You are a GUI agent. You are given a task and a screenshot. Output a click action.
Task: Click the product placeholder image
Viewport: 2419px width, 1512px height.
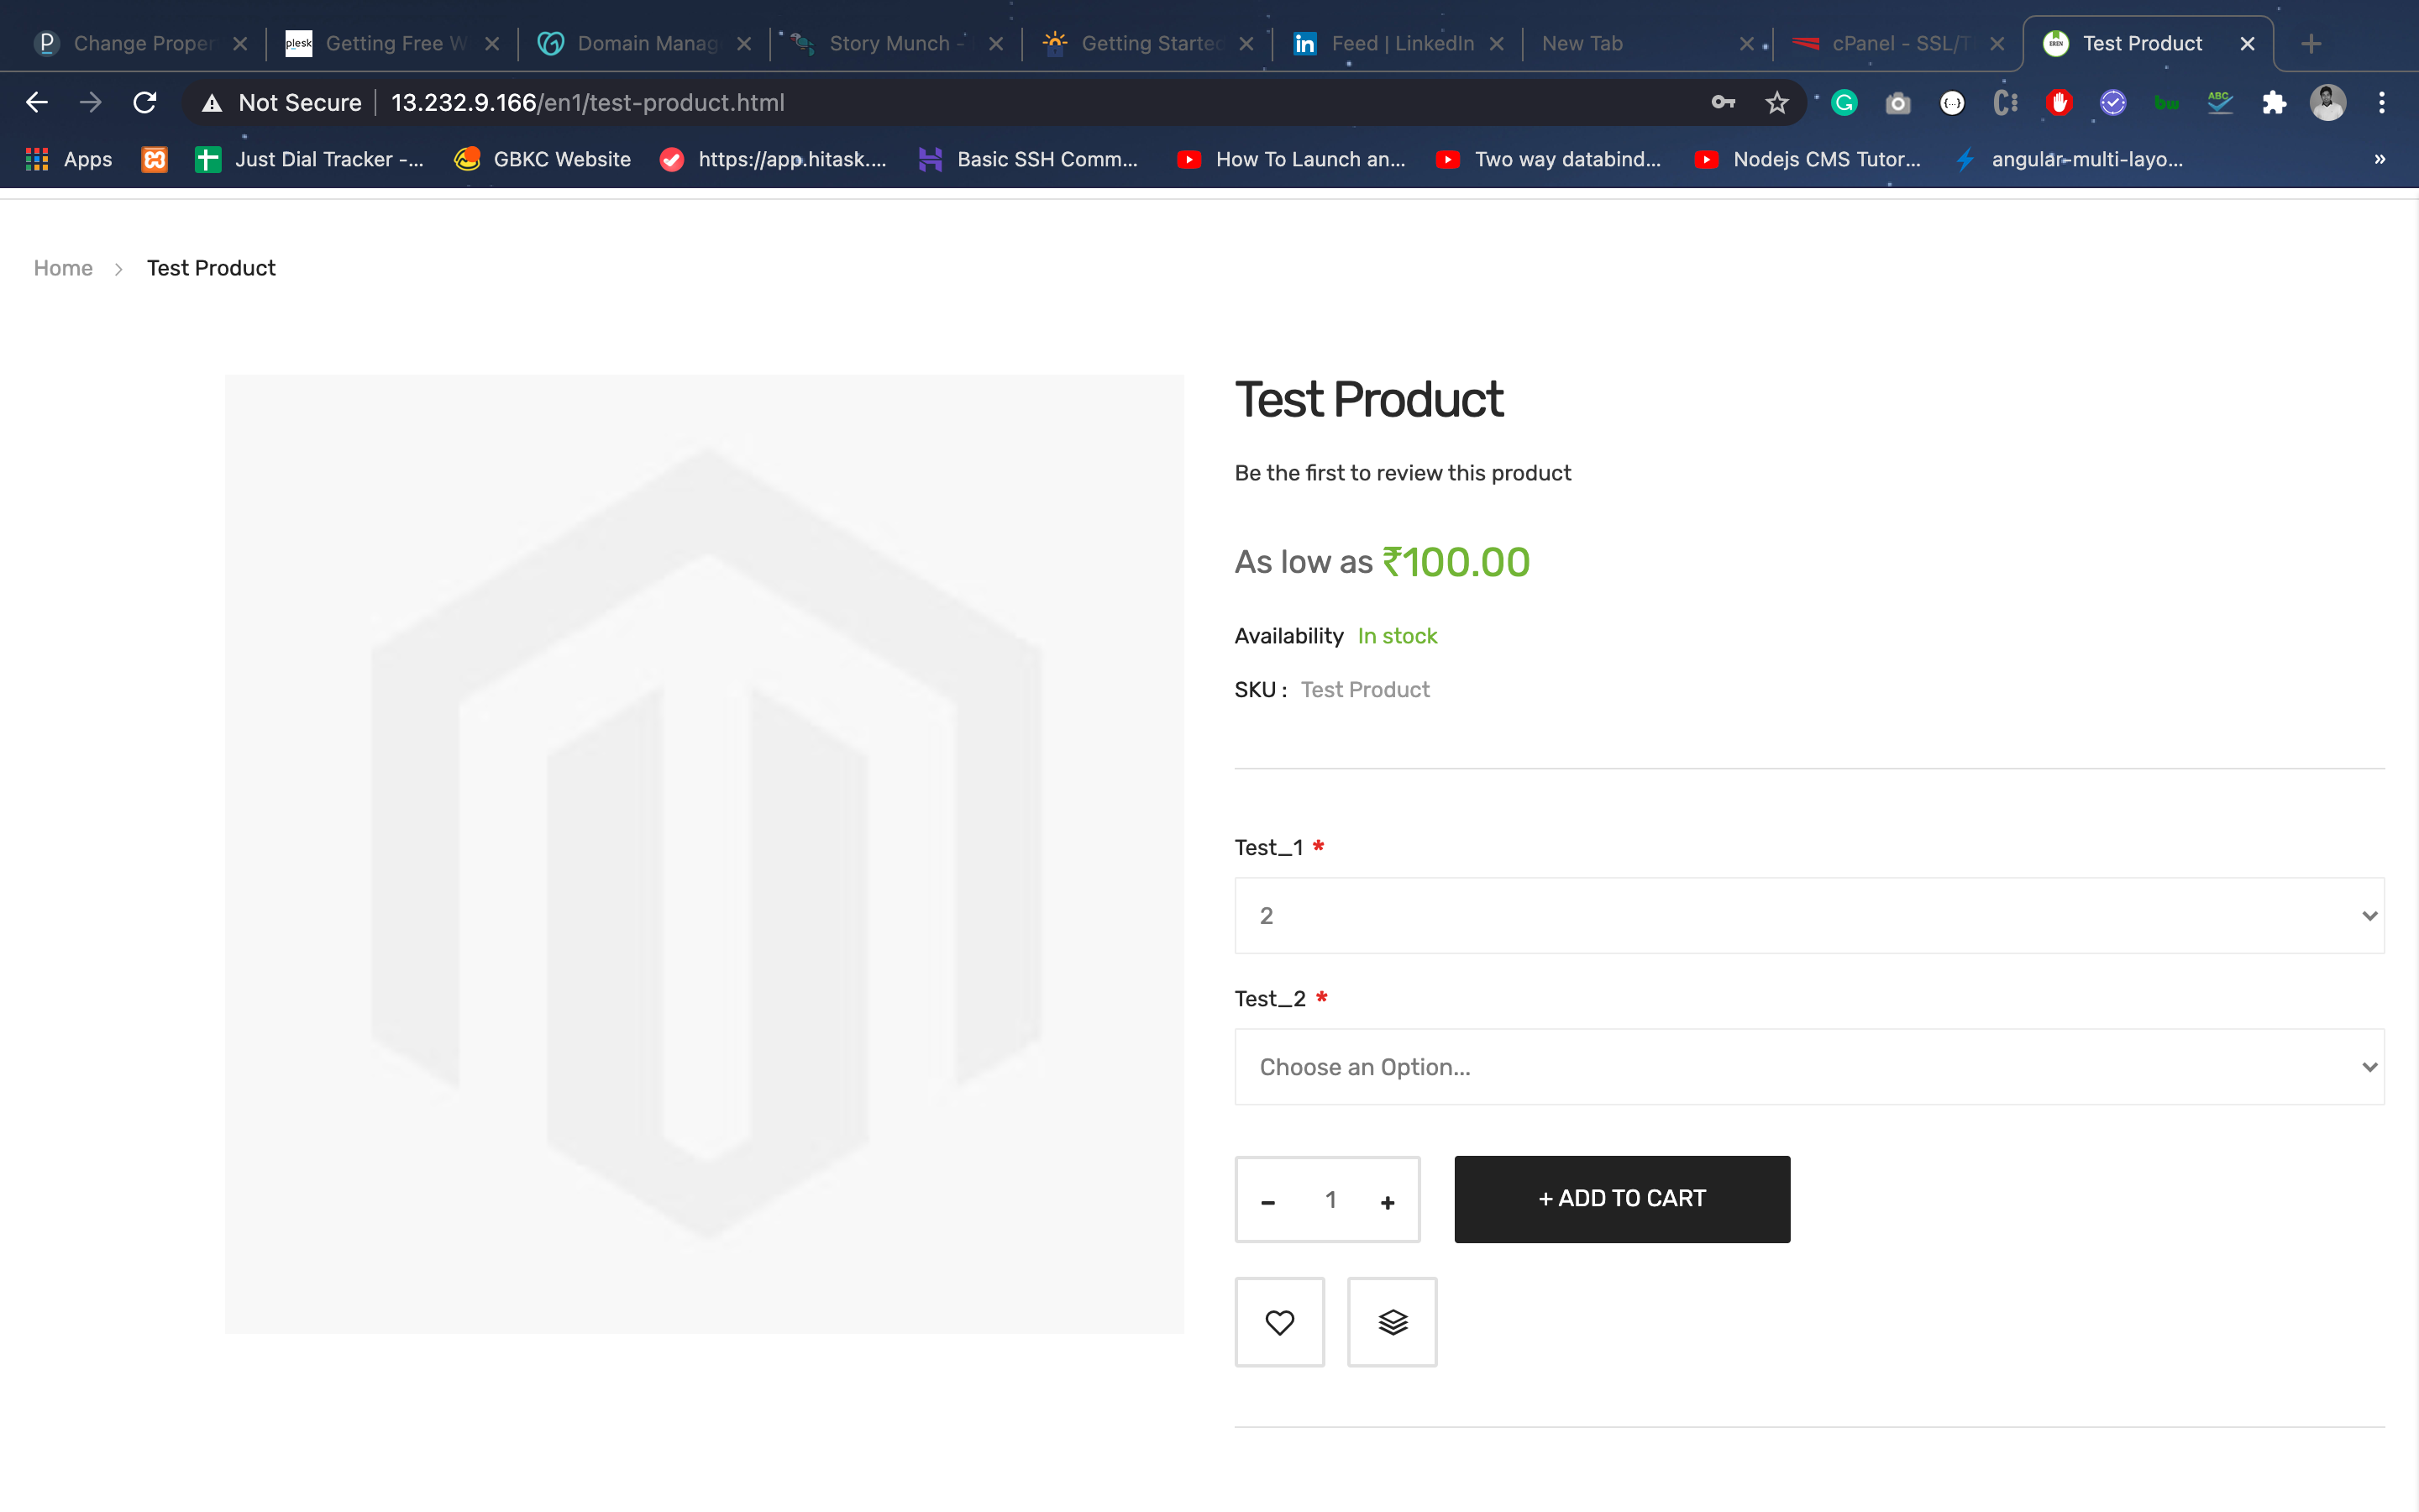[x=704, y=853]
